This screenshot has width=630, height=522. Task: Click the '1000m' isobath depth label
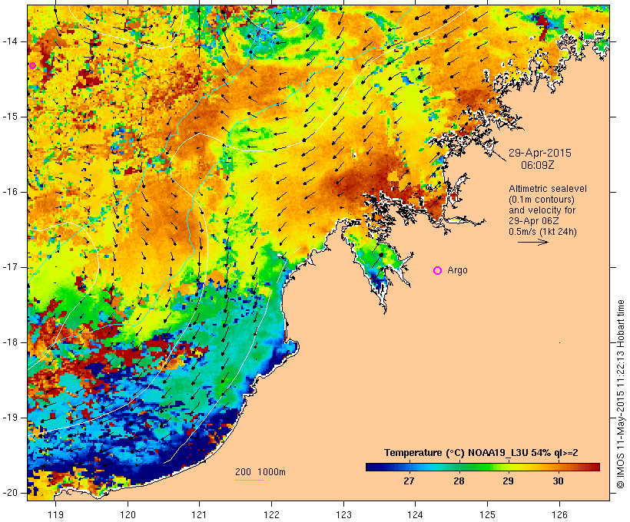272,472
